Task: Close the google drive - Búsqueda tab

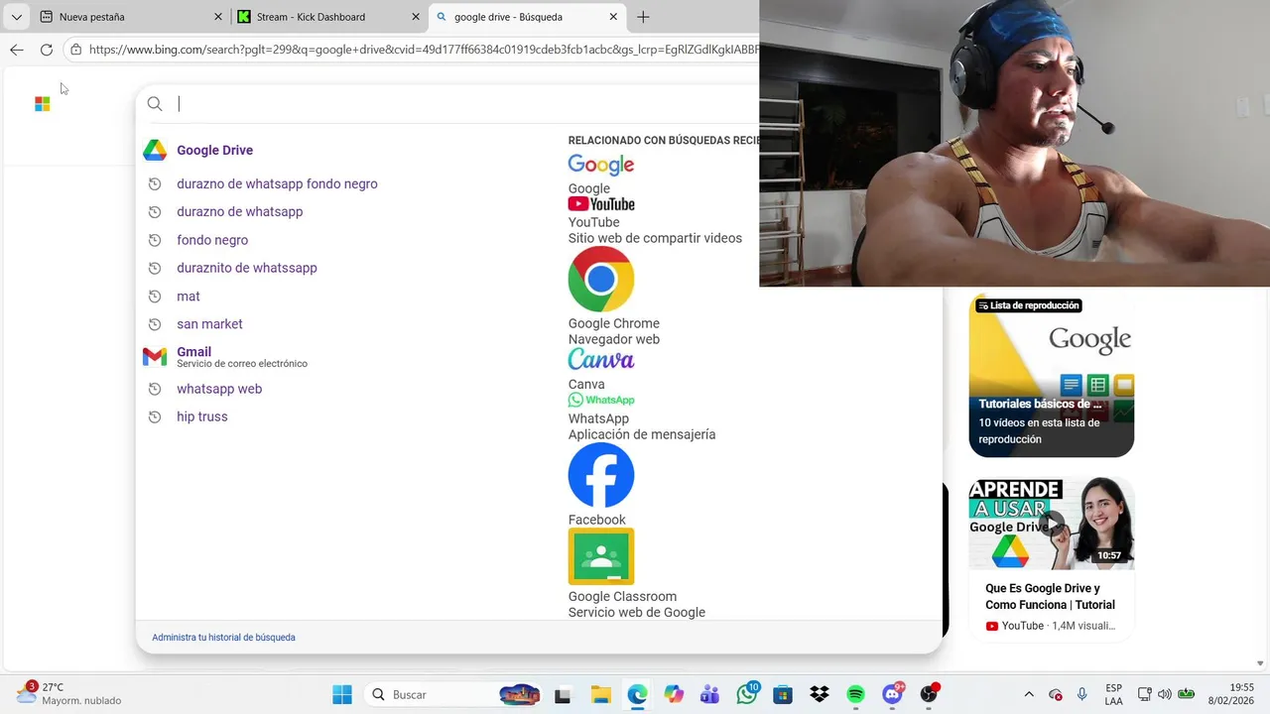Action: coord(613,17)
